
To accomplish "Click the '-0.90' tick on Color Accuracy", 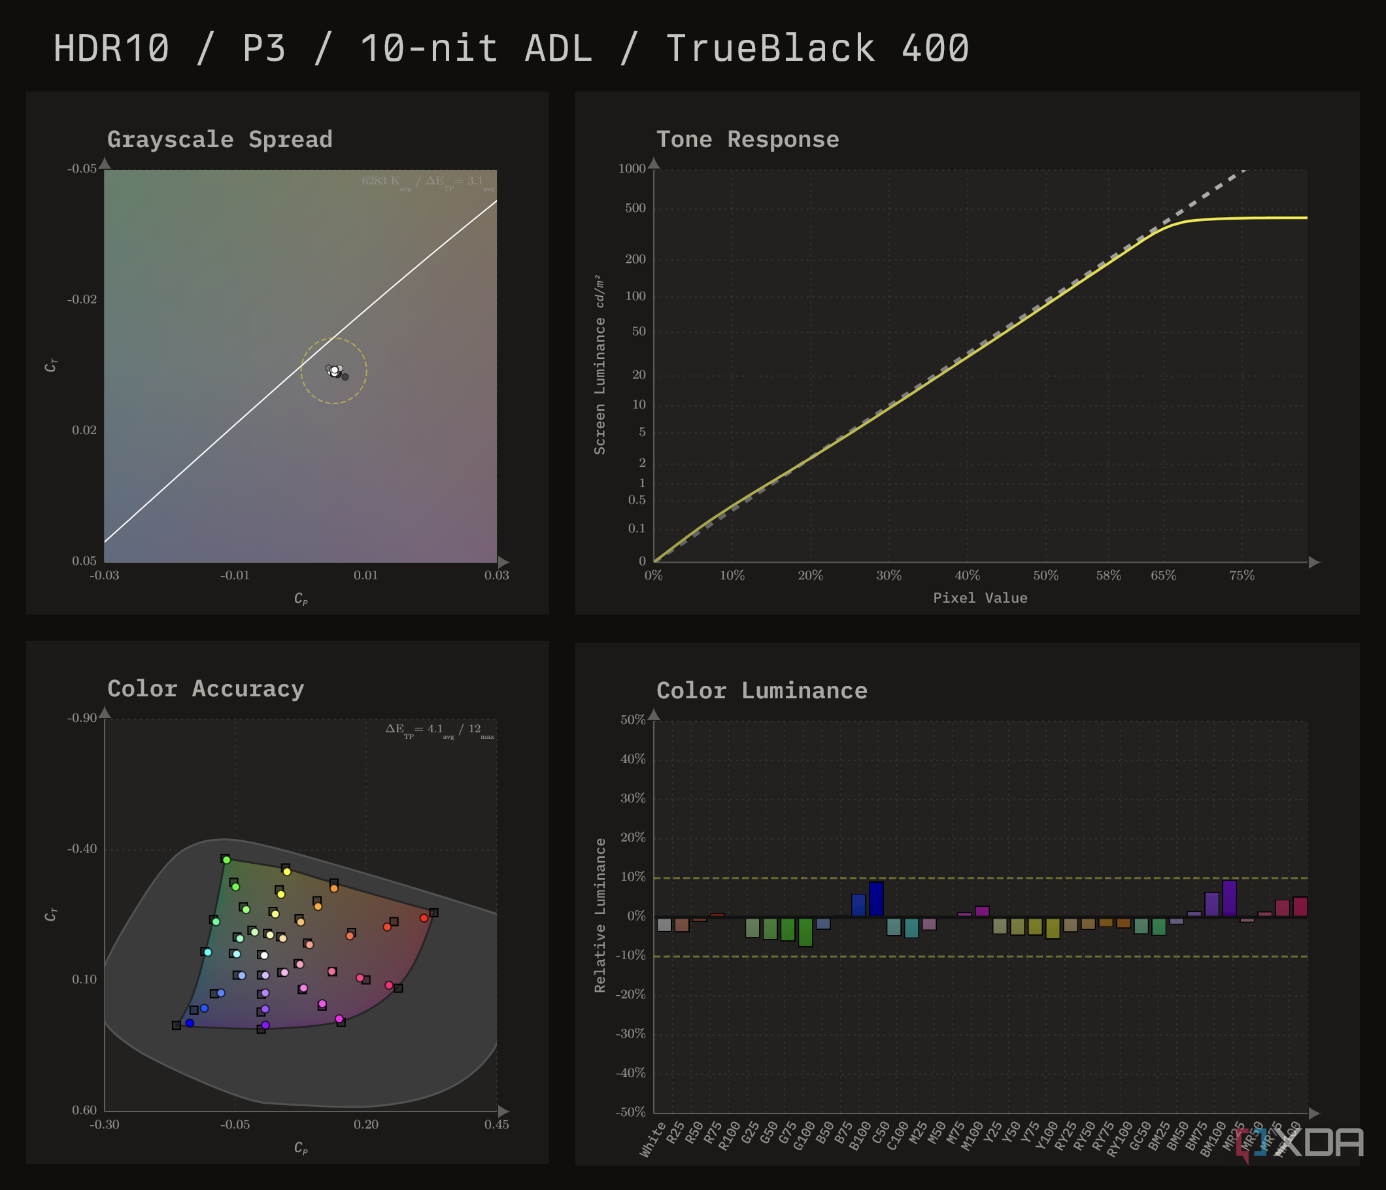I will (x=82, y=718).
